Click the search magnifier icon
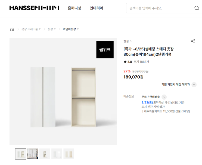Screen dimensions: 202x165 [x=197, y=8]
